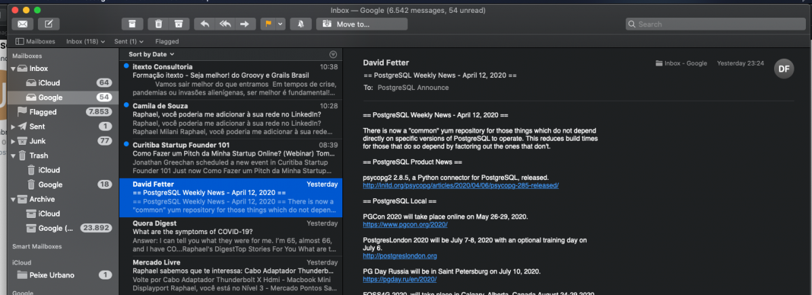Select iCloud under Trash
The width and height of the screenshot is (812, 295).
[62, 170]
